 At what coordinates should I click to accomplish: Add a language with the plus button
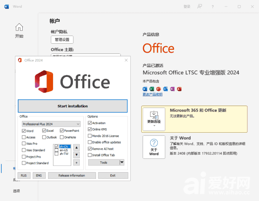click(76, 163)
